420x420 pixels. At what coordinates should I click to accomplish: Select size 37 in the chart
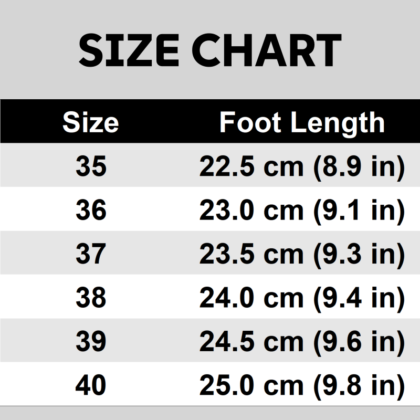(91, 255)
